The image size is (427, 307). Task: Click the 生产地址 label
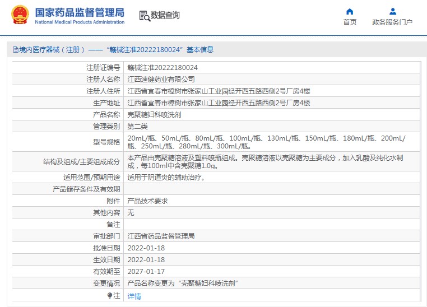click(106, 103)
